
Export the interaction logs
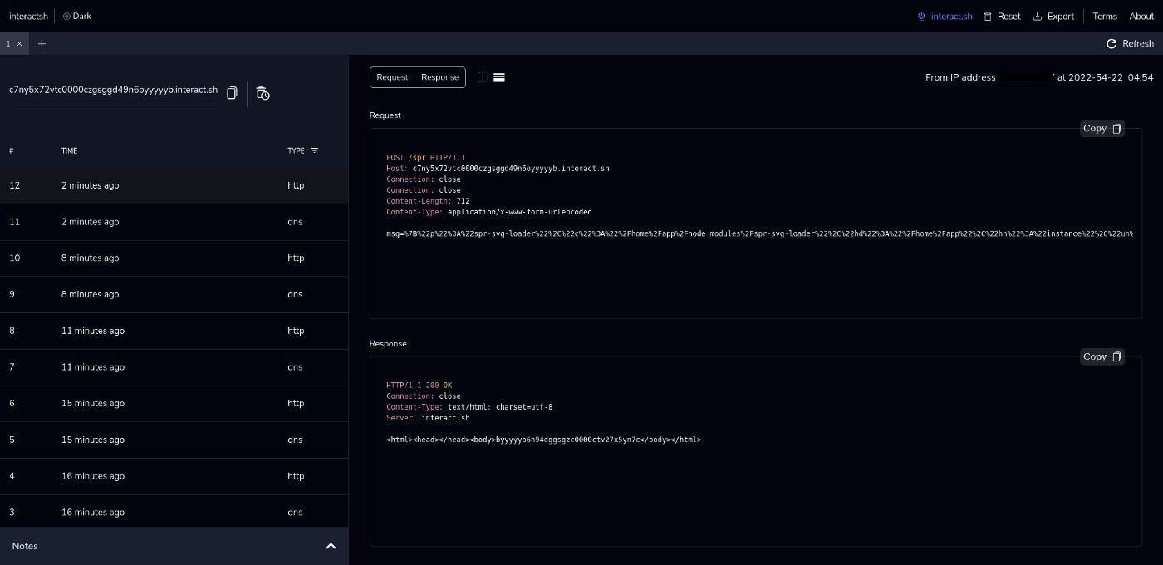coord(1053,16)
